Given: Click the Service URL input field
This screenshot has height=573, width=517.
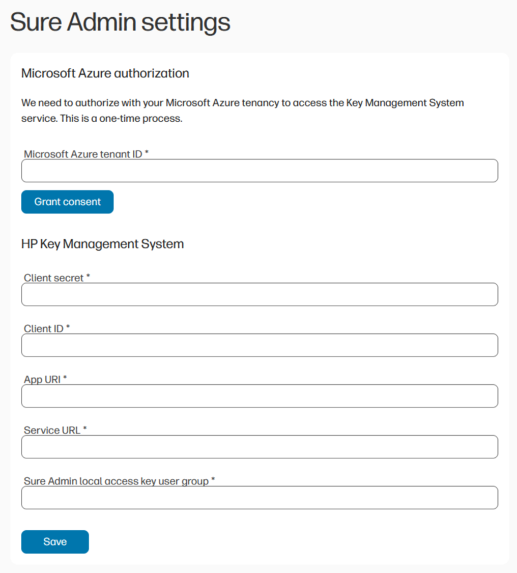Looking at the screenshot, I should coord(260,447).
